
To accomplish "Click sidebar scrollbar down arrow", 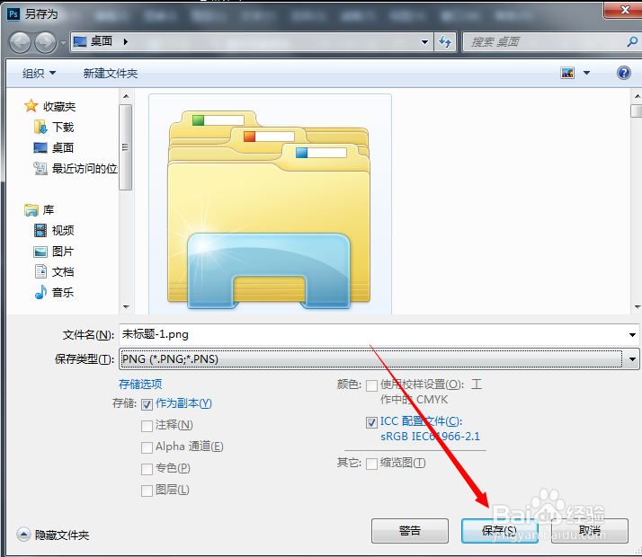I will (126, 306).
